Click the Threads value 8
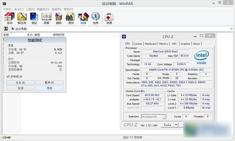The image size is (235, 141). (x=207, y=116)
